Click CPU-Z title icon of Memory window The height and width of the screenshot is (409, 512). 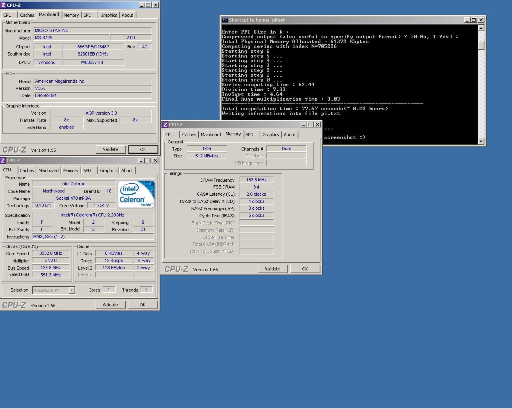[165, 125]
